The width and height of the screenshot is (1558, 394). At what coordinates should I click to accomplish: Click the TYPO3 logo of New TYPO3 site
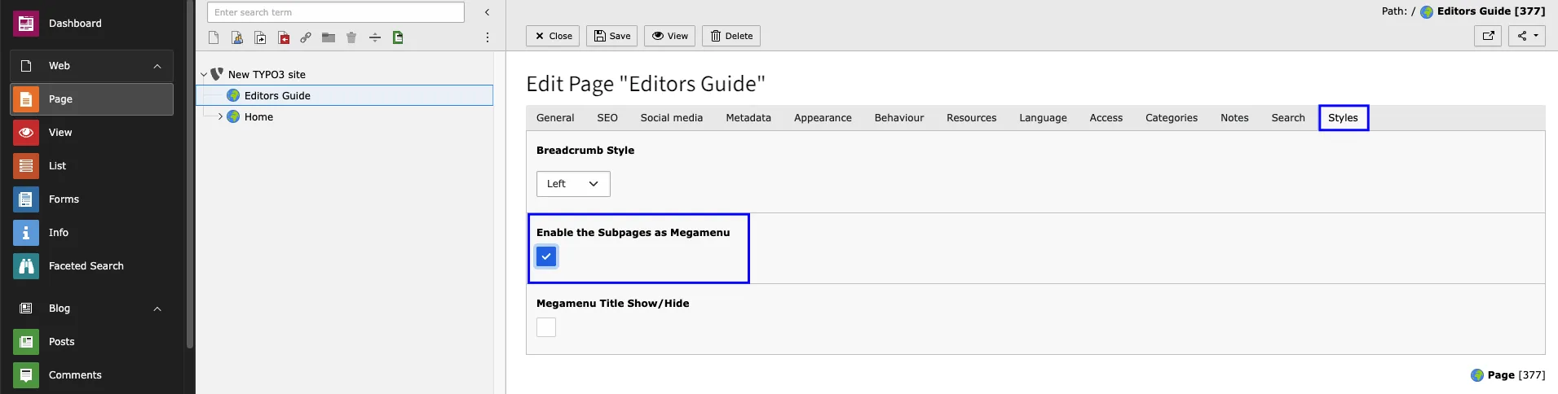tap(217, 74)
